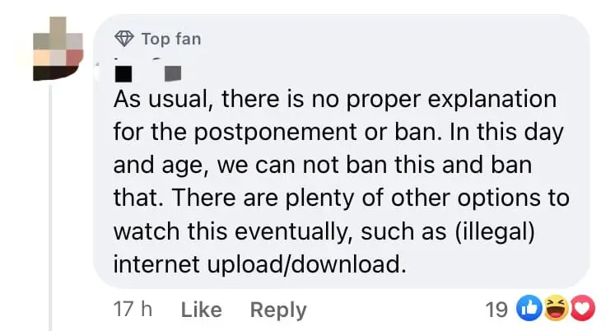The width and height of the screenshot is (615, 331).
Task: Click the grey block of the commenter's name
Action: tap(171, 72)
